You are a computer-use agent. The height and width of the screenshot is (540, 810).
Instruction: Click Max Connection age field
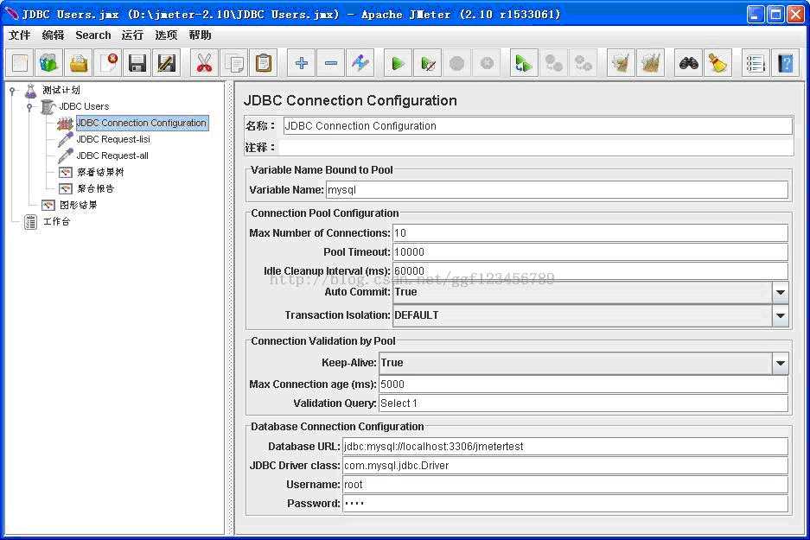coord(584,384)
